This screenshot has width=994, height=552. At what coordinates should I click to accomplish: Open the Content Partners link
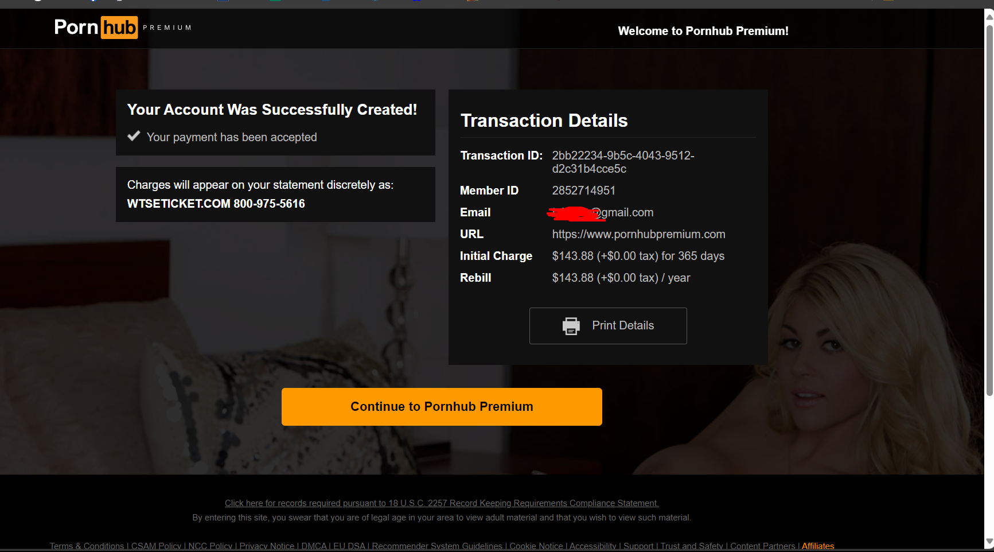(762, 546)
